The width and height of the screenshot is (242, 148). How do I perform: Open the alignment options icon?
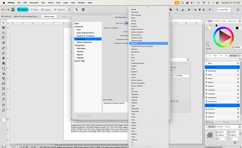pos(189,10)
